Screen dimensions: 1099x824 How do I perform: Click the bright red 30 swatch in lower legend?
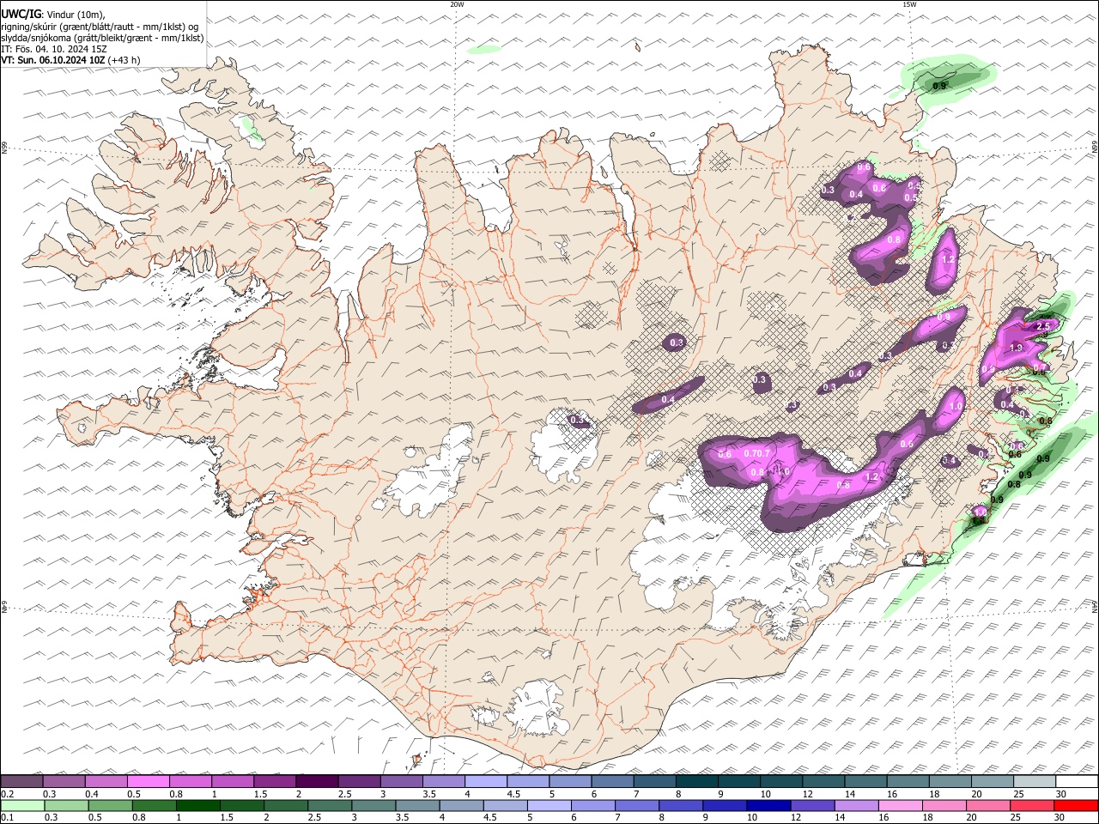(x=1075, y=806)
